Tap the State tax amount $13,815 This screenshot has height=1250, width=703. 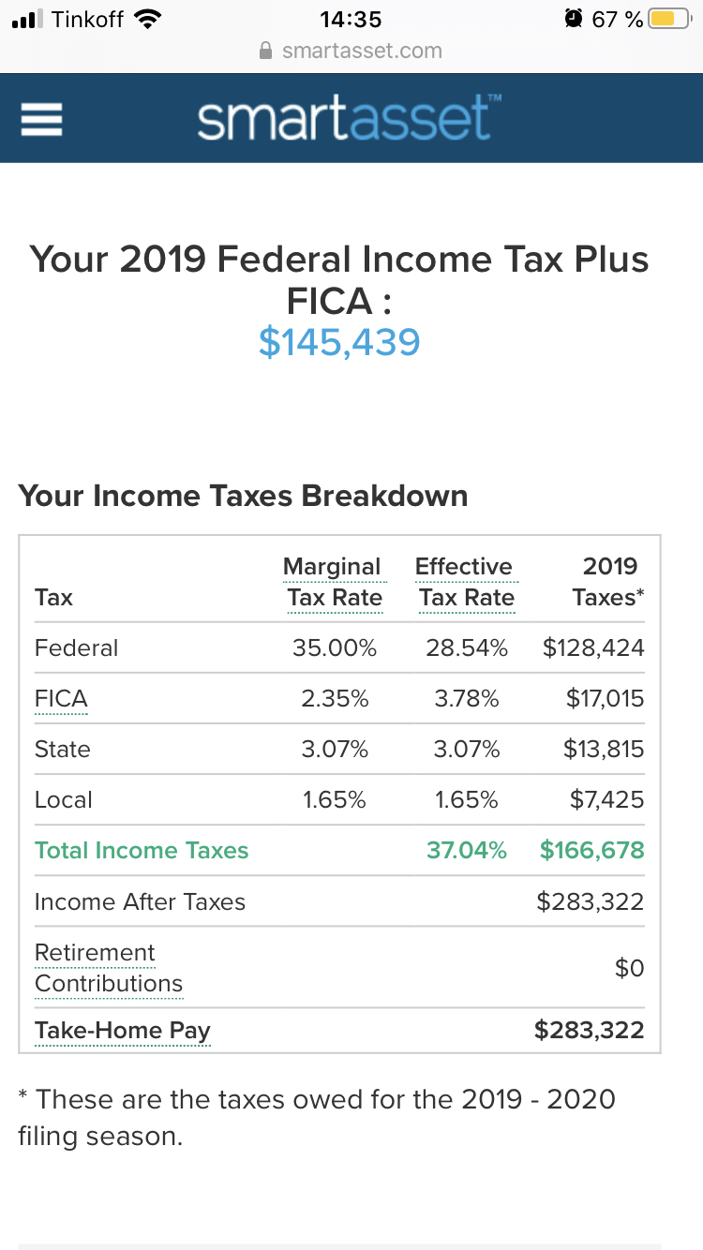[604, 750]
